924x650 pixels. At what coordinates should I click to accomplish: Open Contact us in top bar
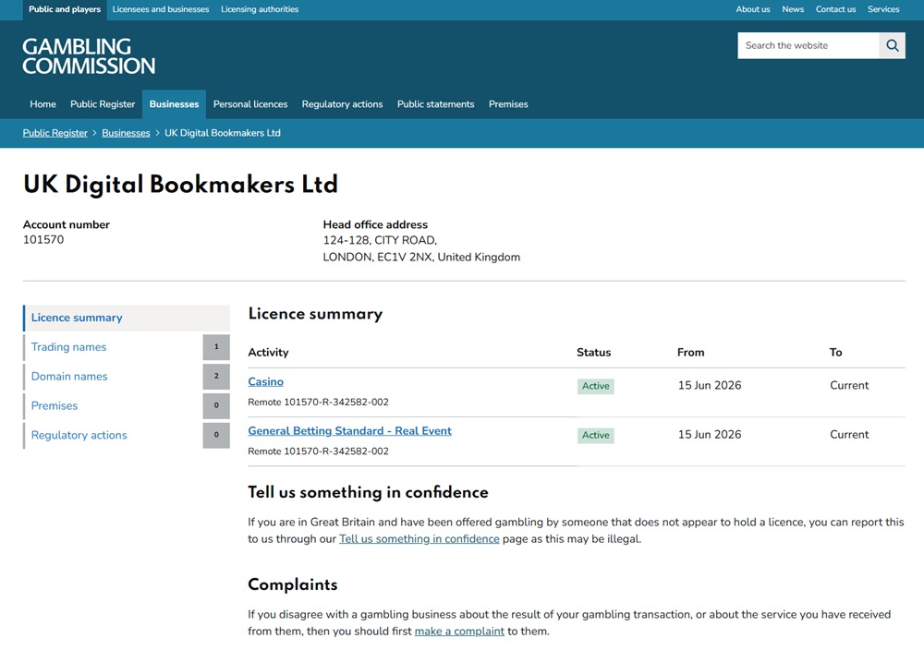835,9
